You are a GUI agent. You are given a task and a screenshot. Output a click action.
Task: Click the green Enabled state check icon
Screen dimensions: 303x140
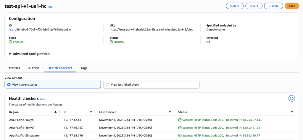(x=11, y=42)
